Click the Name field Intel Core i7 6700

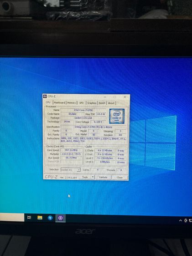coord(83,110)
